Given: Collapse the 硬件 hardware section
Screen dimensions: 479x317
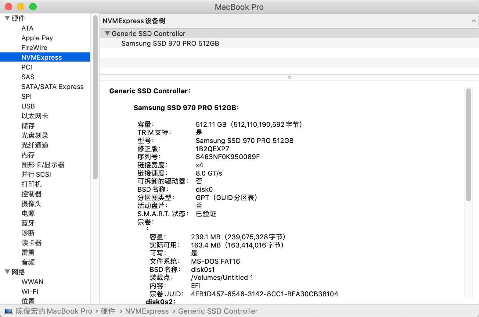Looking at the screenshot, I should 7,18.
